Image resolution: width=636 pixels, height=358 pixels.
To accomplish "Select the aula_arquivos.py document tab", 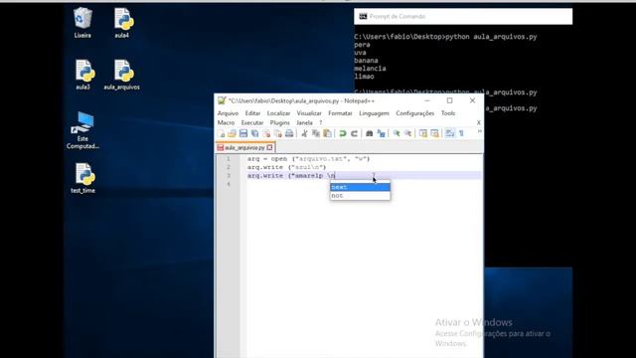I will pos(244,147).
